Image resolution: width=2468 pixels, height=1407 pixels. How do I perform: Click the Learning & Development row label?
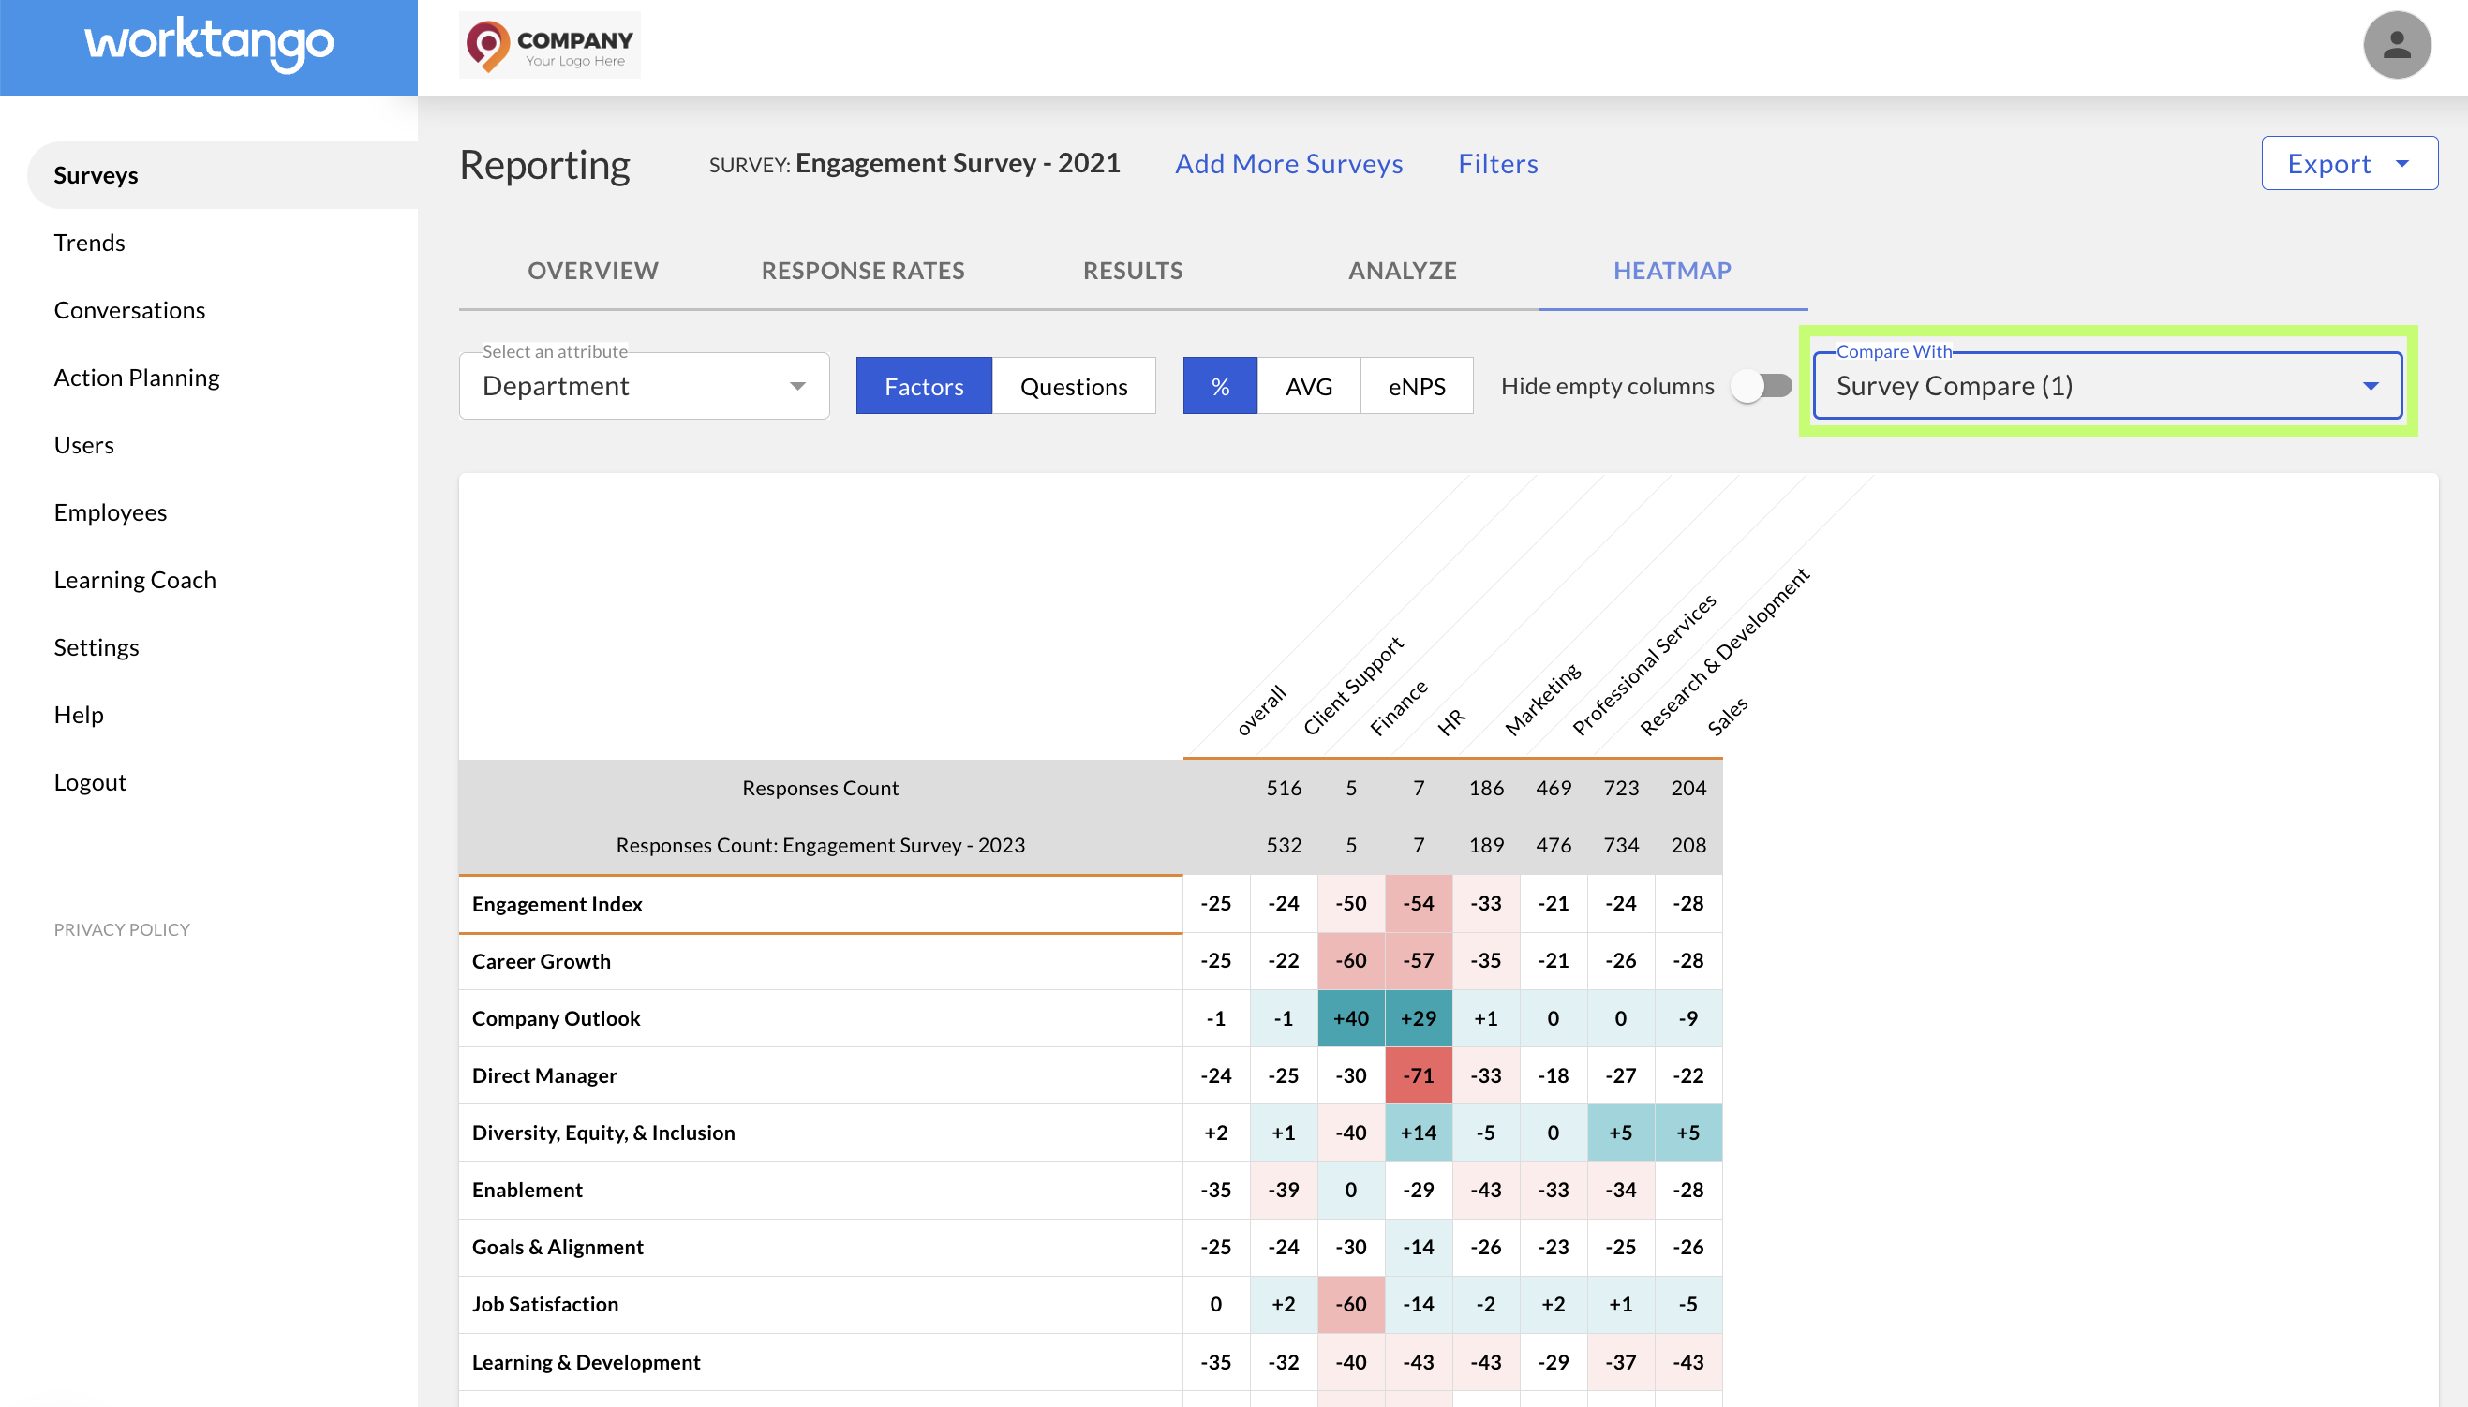(587, 1362)
